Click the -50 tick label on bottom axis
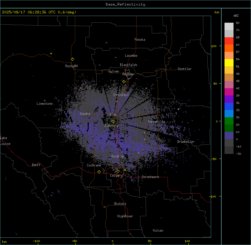This screenshot has width=251, height=245. pyautogui.click(x=74, y=241)
